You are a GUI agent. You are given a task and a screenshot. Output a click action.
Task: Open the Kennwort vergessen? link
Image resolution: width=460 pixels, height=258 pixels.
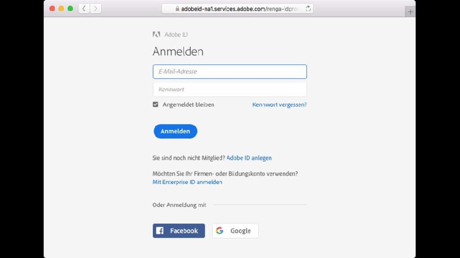click(279, 104)
